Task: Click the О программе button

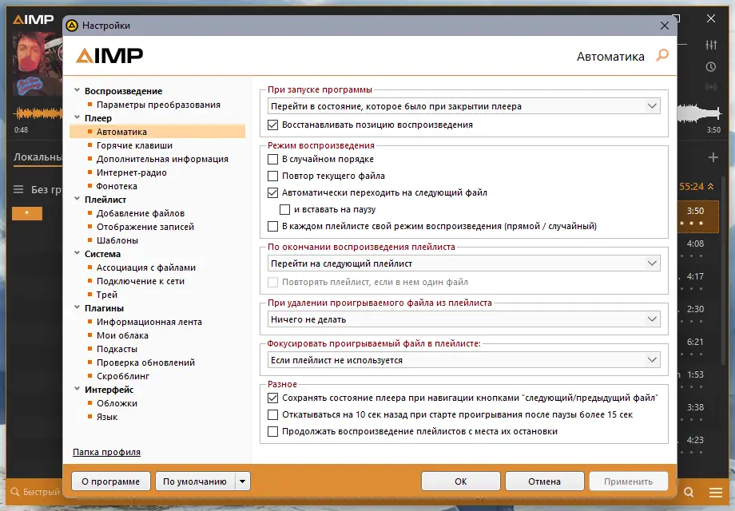Action: tap(110, 481)
